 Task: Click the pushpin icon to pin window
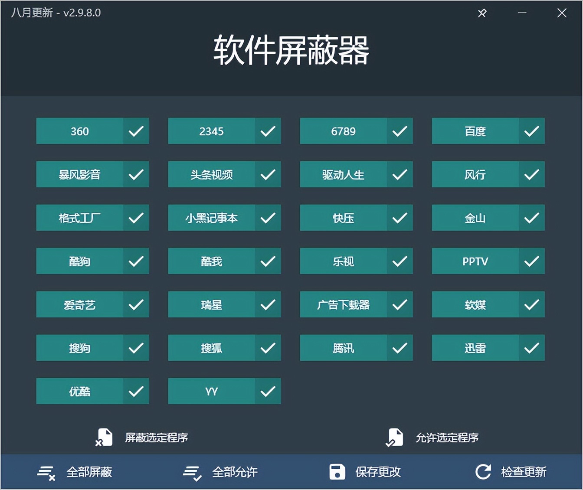482,13
